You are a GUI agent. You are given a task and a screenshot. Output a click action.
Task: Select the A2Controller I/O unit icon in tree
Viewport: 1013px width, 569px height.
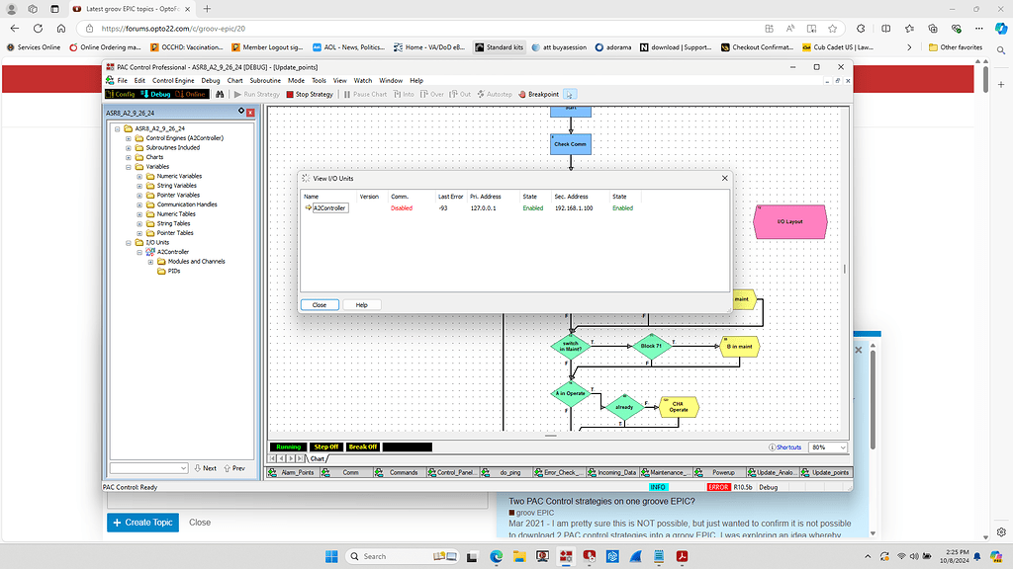pyautogui.click(x=150, y=252)
